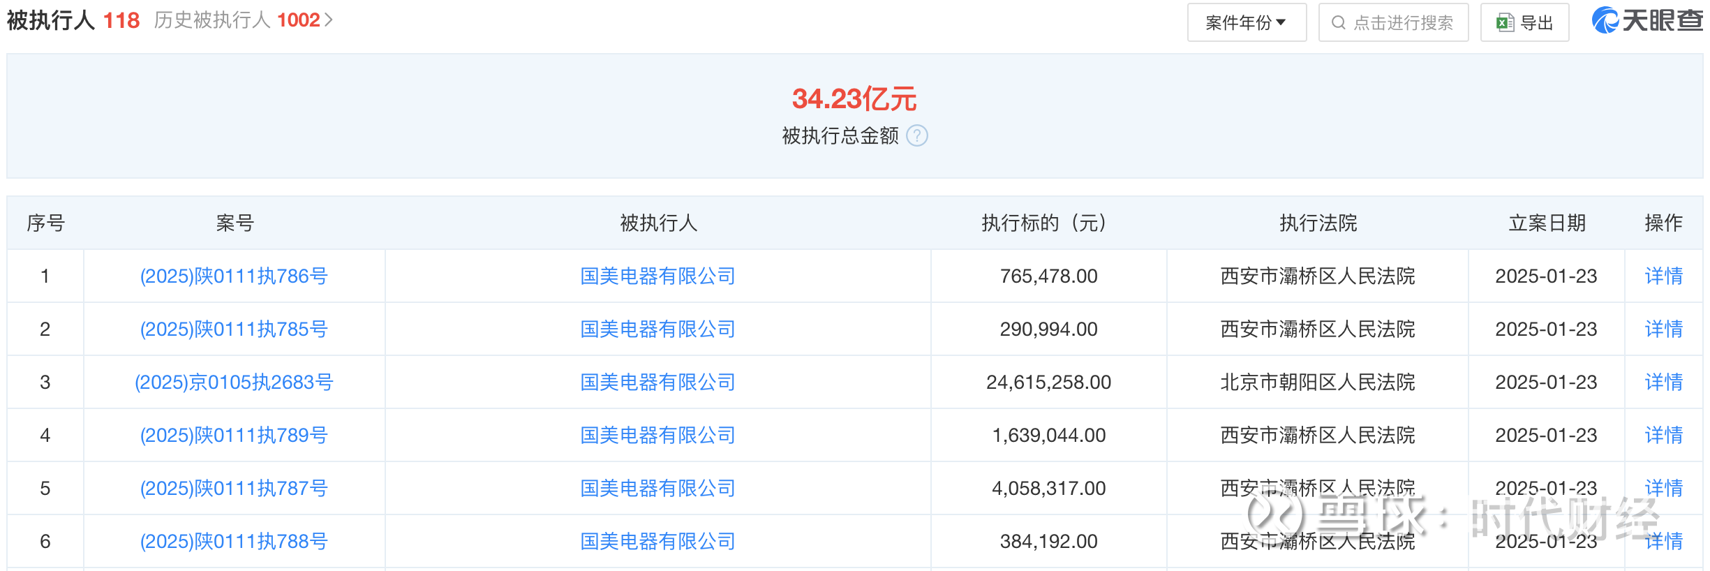
Task: Click the 立案日期 column header
Action: click(x=1547, y=223)
